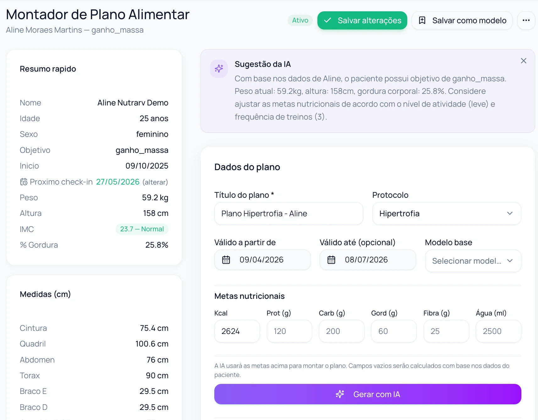538x420 pixels.
Task: Click the Sexo value feminino
Action: click(152, 134)
